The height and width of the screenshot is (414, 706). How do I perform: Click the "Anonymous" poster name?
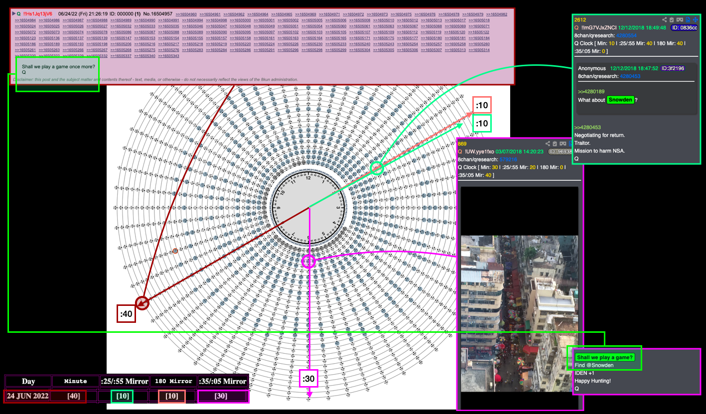[592, 68]
